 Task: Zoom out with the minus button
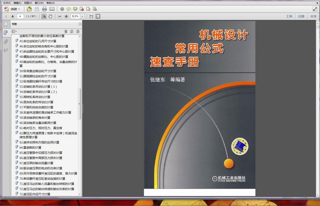click(x=60, y=16)
